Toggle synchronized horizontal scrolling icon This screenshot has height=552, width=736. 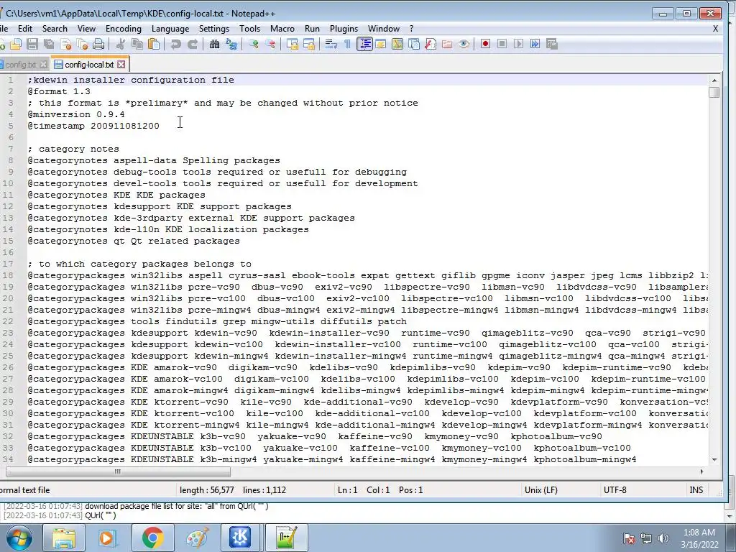click(309, 44)
